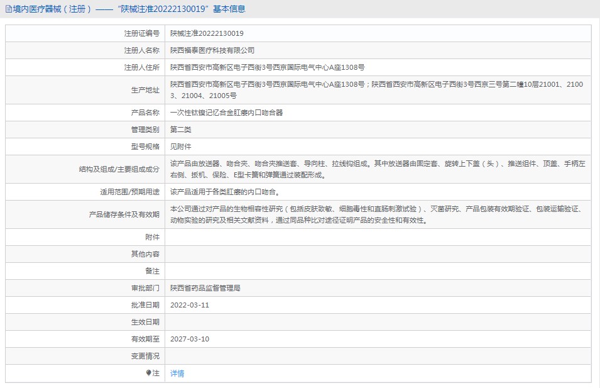Click the 附件 label
This screenshot has height=388, width=600.
coord(152,237)
